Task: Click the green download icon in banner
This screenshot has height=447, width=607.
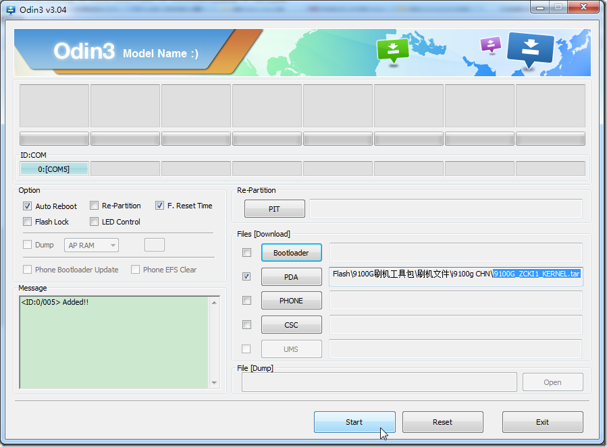Action: pyautogui.click(x=392, y=51)
